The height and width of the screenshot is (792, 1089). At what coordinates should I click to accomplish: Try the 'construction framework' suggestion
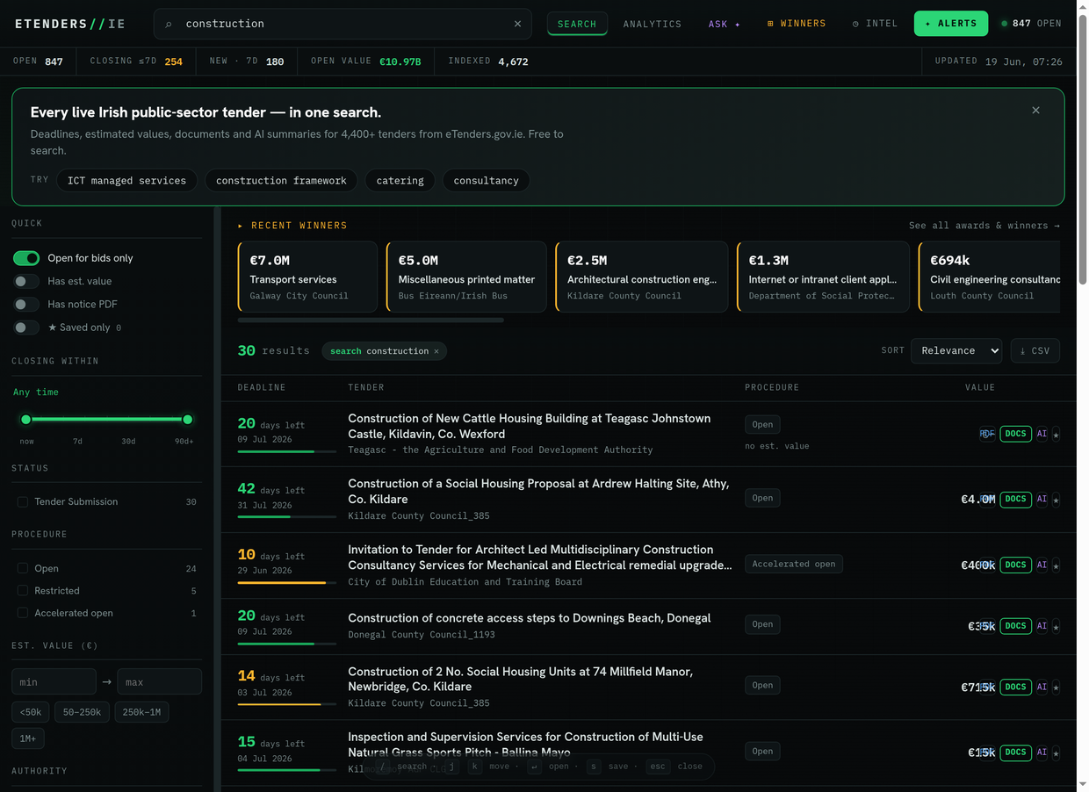pyautogui.click(x=281, y=181)
